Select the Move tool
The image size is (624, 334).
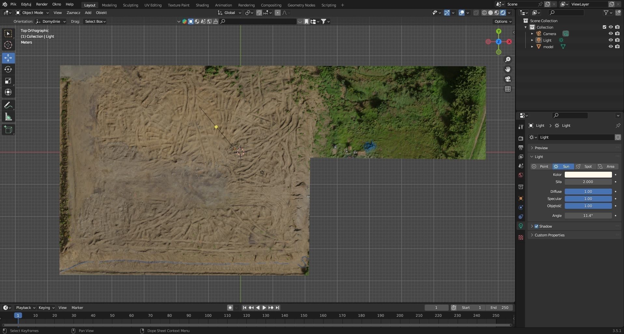point(8,58)
